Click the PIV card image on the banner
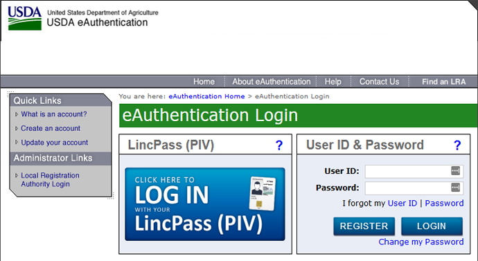The width and height of the screenshot is (478, 261). click(x=263, y=193)
